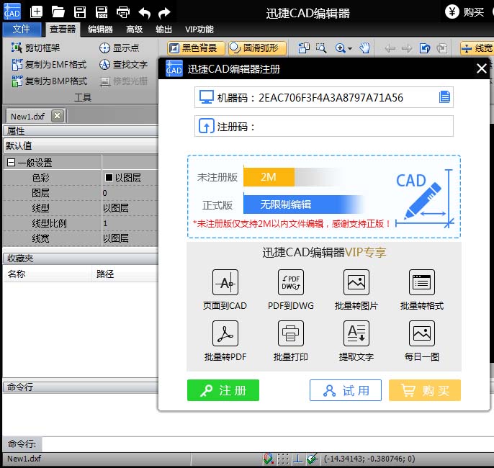This screenshot has width=494, height=468.
Task: Open the zoom-in dropdown arrow
Action: coord(350,48)
